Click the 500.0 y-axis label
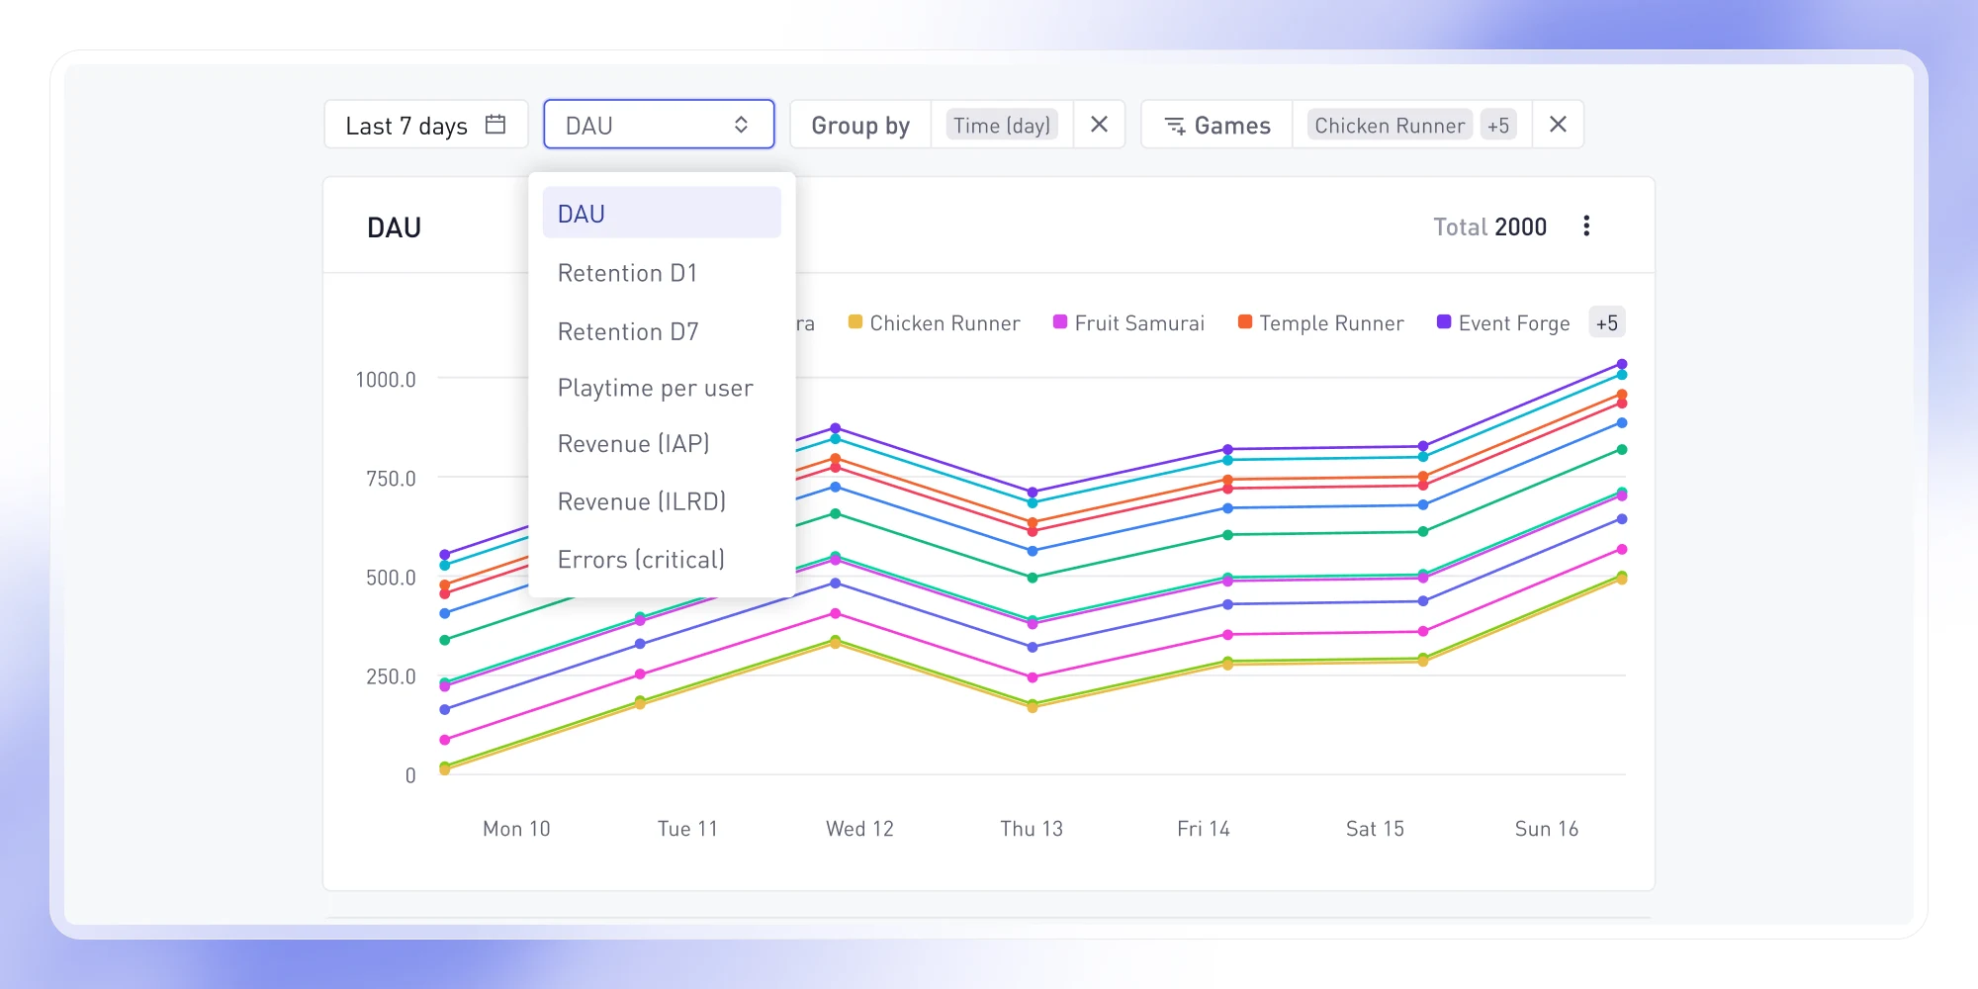 pyautogui.click(x=391, y=578)
